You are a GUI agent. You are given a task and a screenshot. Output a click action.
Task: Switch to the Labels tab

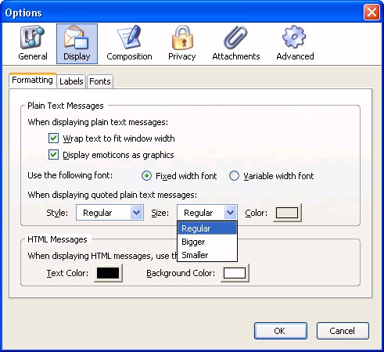coord(71,81)
